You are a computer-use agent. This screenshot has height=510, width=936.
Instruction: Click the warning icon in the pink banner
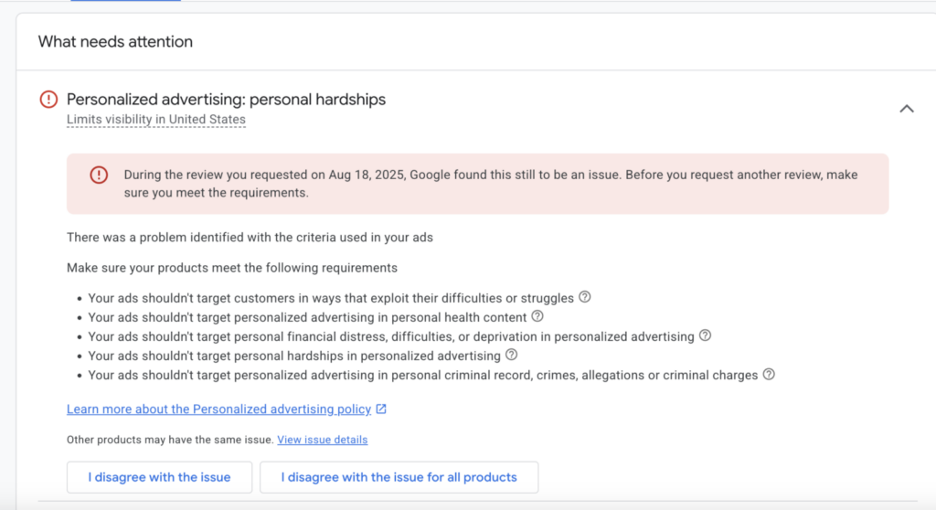click(x=99, y=175)
